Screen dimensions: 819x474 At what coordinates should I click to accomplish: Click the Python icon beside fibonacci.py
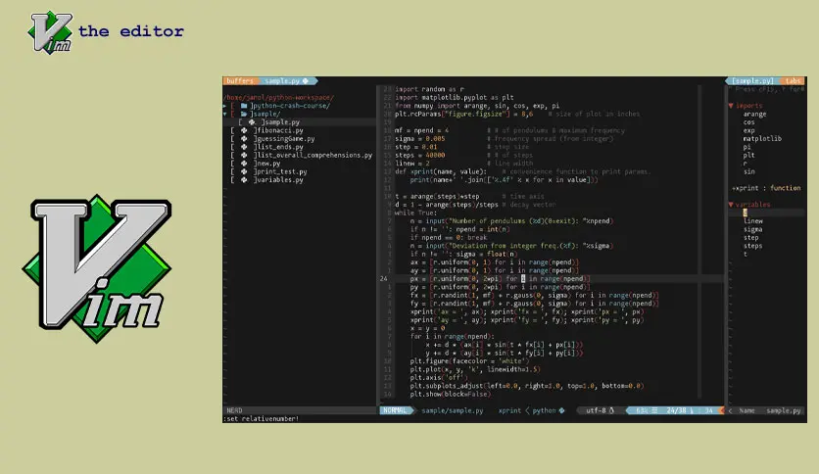246,130
